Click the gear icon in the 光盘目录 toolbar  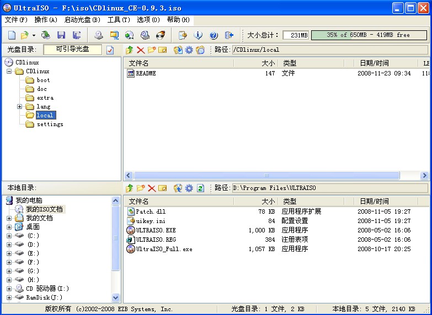pyautogui.click(x=189, y=50)
